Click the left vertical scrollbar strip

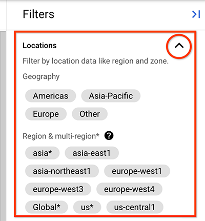tap(3, 126)
